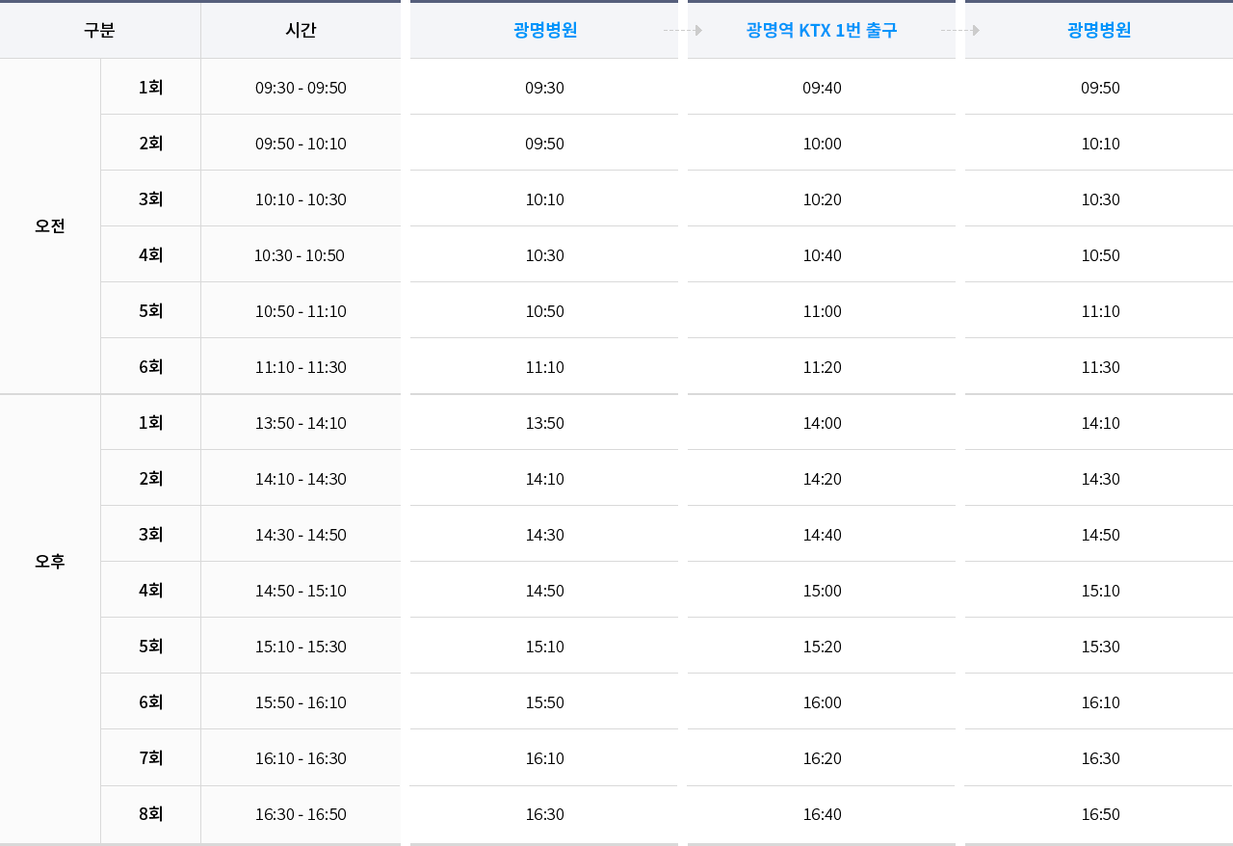Select the 10:30 - 10:50 time range cell

pyautogui.click(x=301, y=255)
